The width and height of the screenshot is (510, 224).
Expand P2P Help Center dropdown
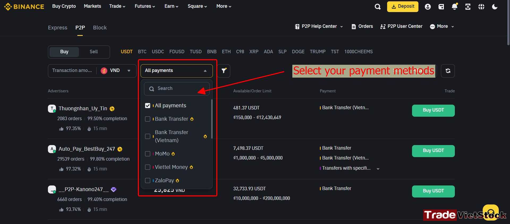click(342, 27)
